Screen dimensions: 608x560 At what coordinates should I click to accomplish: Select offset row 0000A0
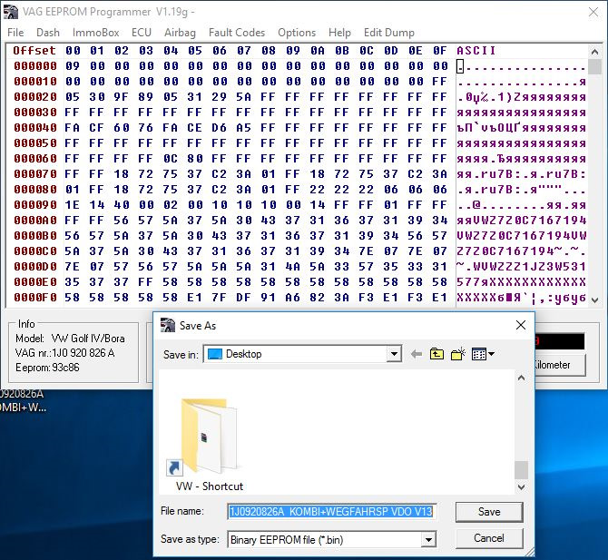tap(35, 221)
